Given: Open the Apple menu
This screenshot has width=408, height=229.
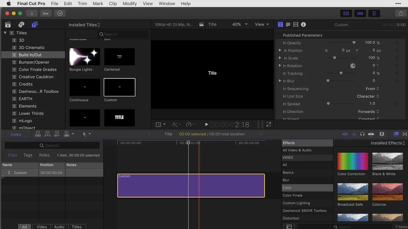Looking at the screenshot, I should click(9, 4).
